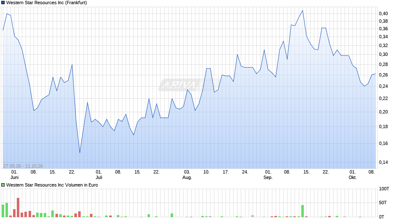The height and width of the screenshot is (221, 395).
Task: Click the 0T volume axis label
Action: (x=382, y=217)
